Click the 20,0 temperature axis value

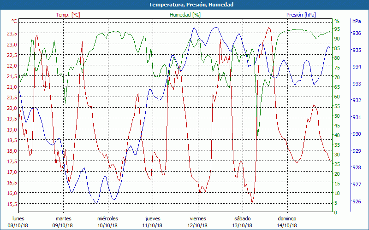coord(12,108)
